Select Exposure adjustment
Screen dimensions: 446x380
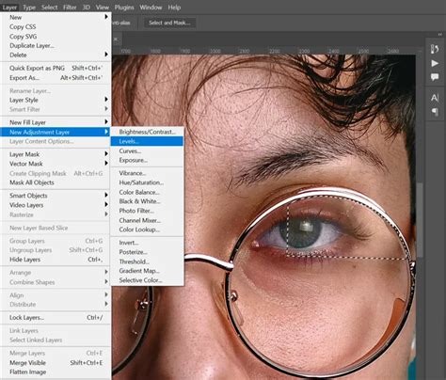(147, 160)
